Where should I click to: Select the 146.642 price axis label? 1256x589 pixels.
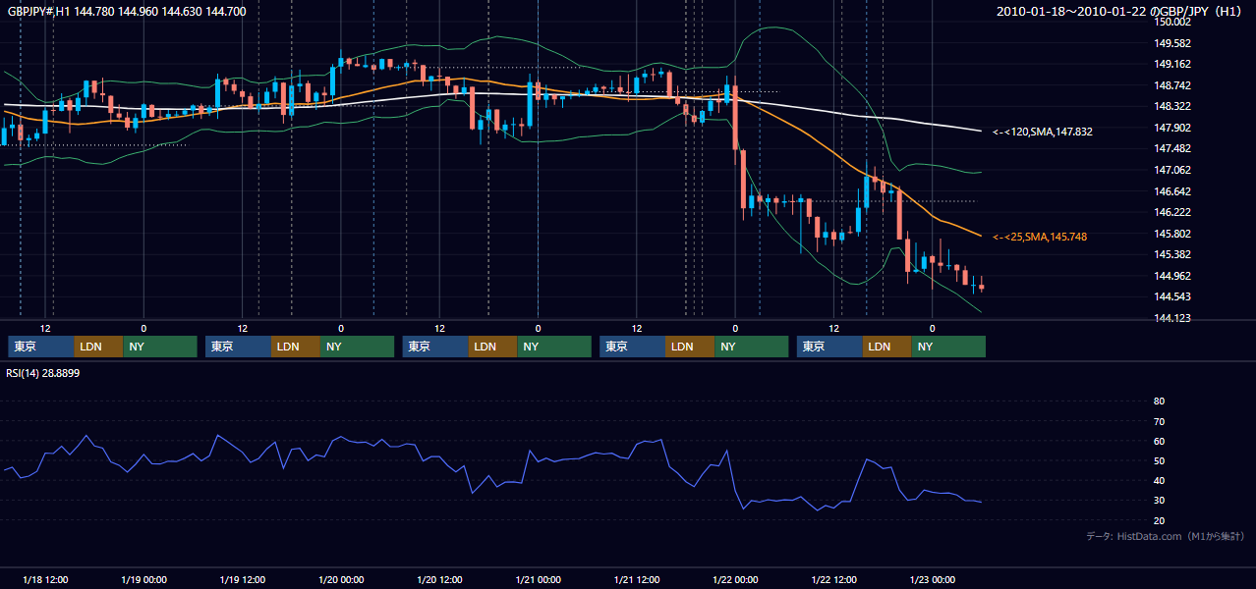tap(1172, 191)
